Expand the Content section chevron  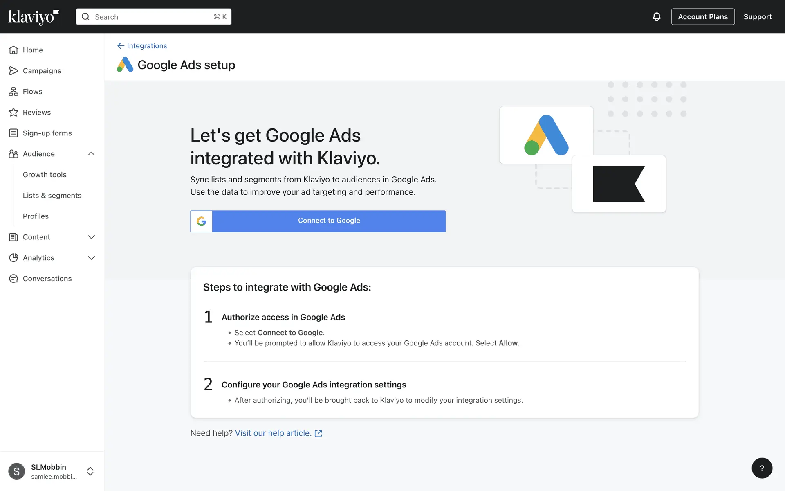[x=91, y=237]
